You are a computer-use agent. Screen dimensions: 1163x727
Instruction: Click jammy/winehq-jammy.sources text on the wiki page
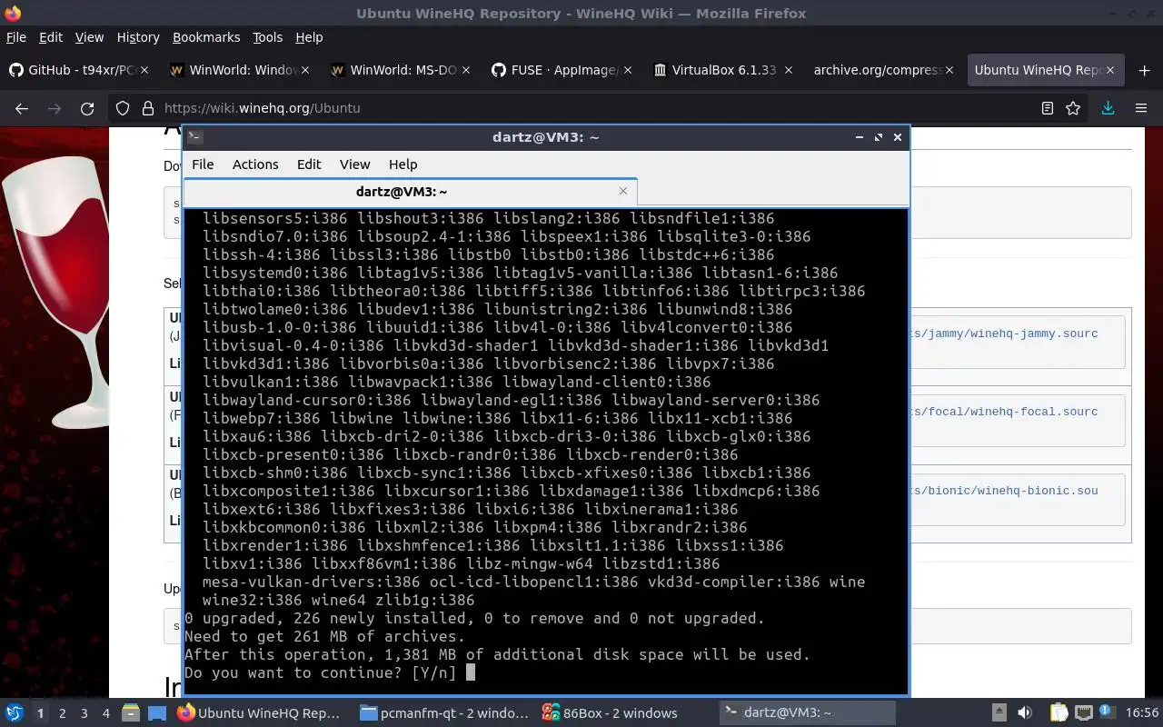(x=1003, y=334)
